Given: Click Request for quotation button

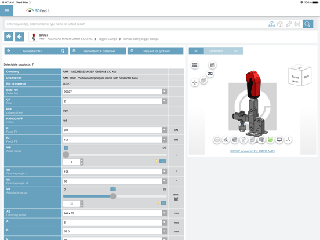Looking at the screenshot, I should click(155, 51).
